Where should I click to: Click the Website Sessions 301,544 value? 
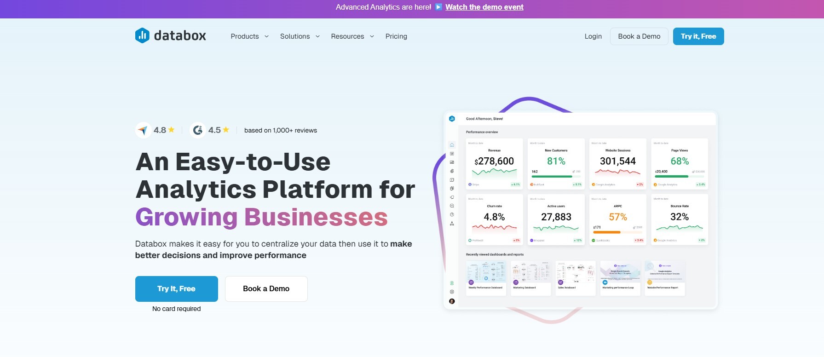tap(618, 161)
